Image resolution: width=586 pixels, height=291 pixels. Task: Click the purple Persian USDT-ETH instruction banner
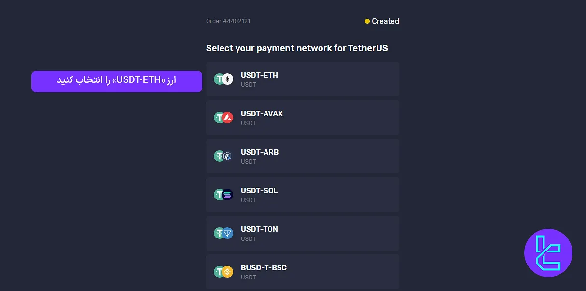pyautogui.click(x=117, y=81)
